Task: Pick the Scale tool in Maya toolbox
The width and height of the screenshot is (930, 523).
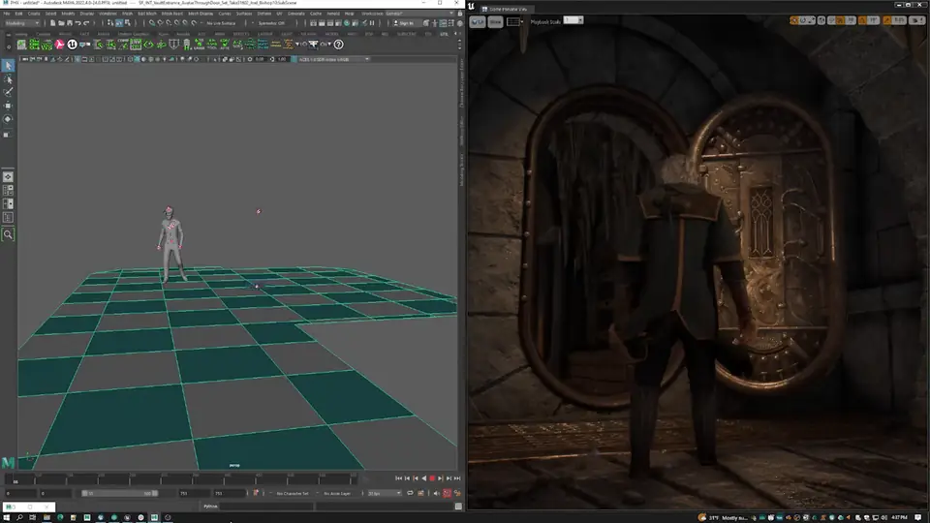Action: [x=8, y=134]
